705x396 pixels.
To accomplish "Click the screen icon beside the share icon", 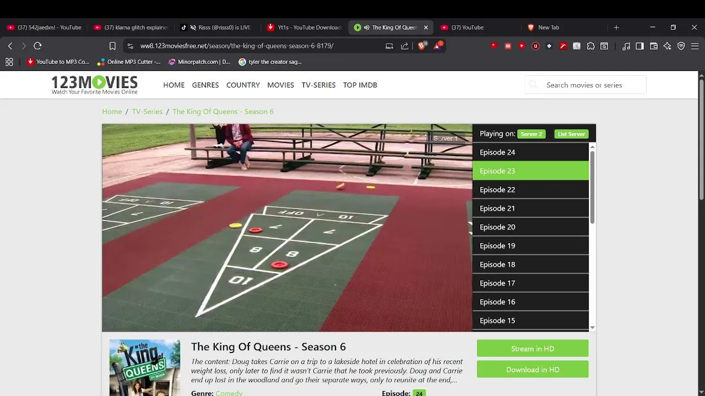I will click(x=389, y=46).
